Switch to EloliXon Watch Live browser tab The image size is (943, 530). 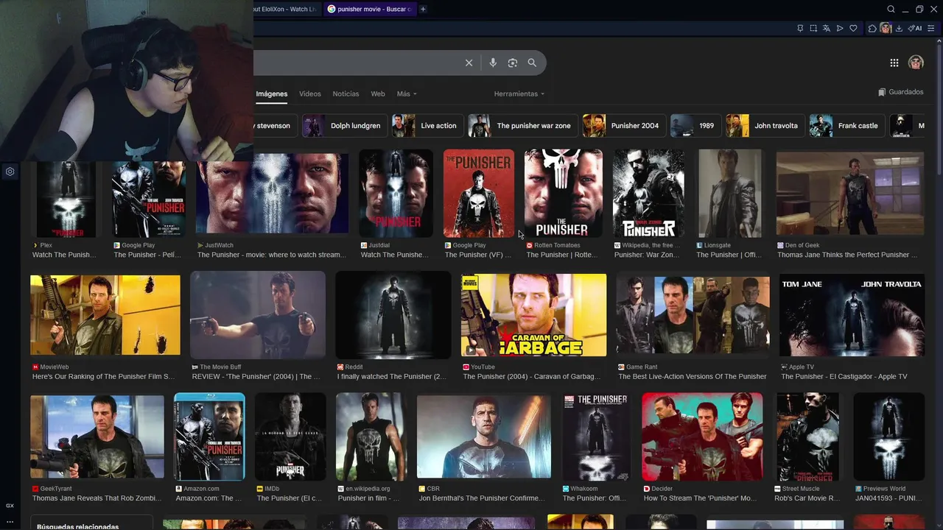click(285, 9)
